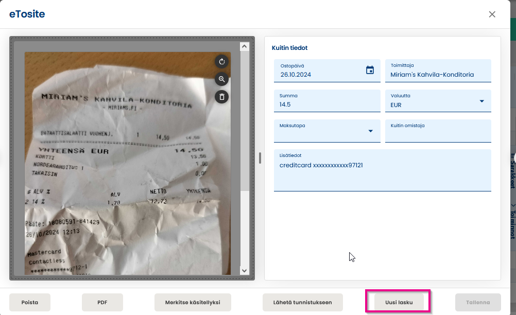
Task: Export the receipt with PDF button
Action: pos(102,302)
